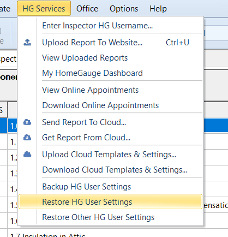
Task: Choose Enter Inspector HG Username
Action: pyautogui.click(x=111, y=26)
